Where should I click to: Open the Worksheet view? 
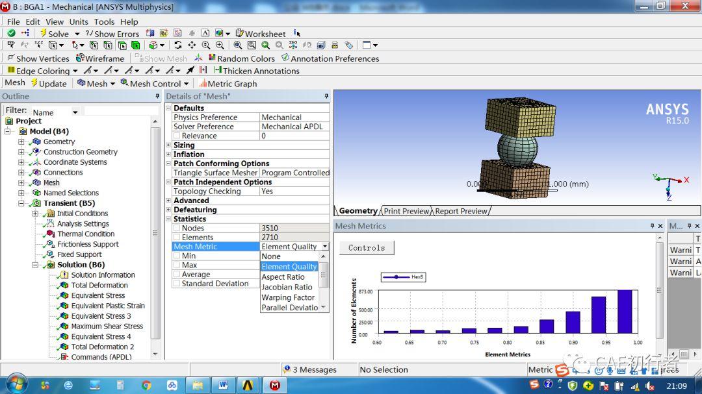[x=261, y=34]
